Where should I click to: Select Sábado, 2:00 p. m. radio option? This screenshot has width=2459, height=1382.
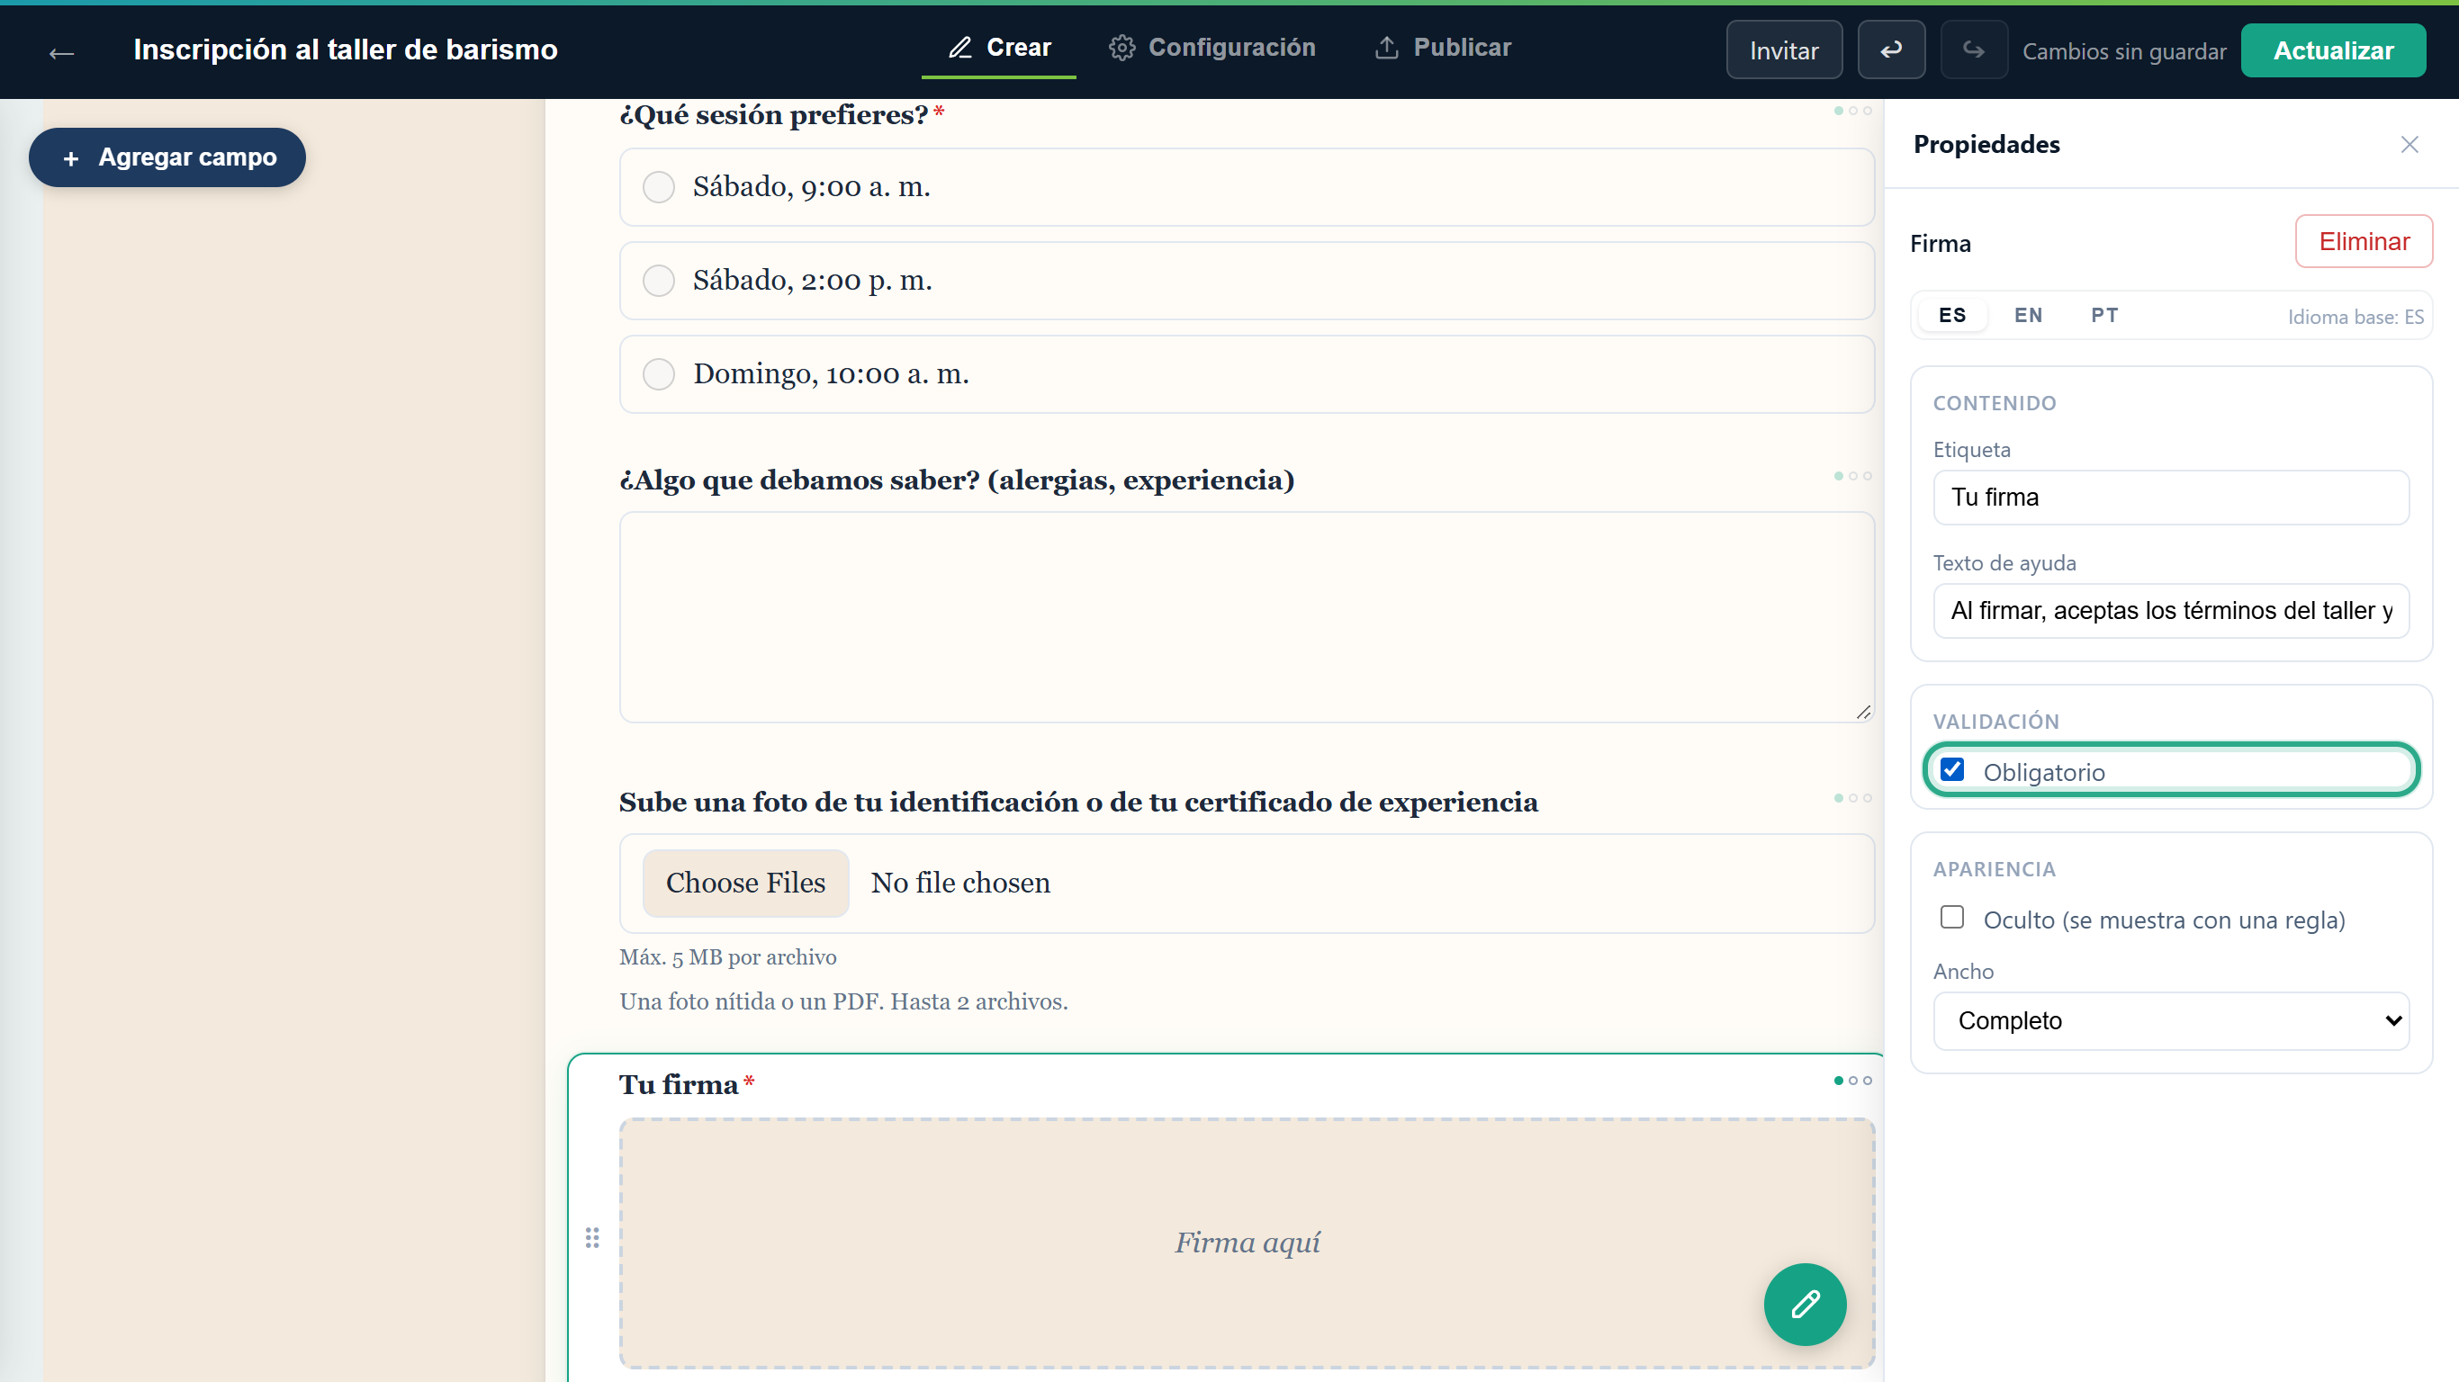[658, 281]
